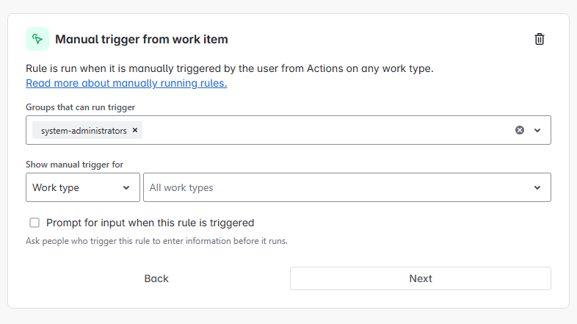Enable the Prompt for input checkbox

[x=35, y=223]
